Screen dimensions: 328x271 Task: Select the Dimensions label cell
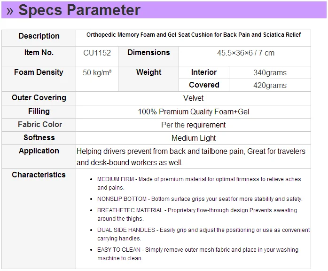pos(148,53)
